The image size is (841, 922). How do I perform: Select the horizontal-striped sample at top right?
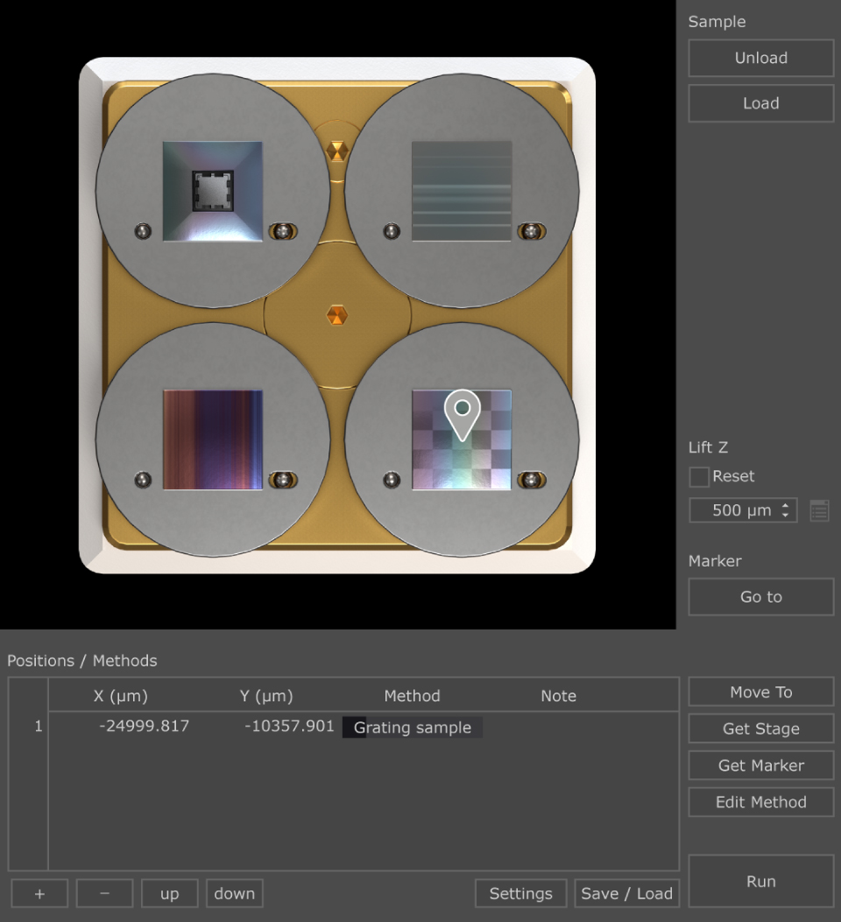click(x=462, y=191)
